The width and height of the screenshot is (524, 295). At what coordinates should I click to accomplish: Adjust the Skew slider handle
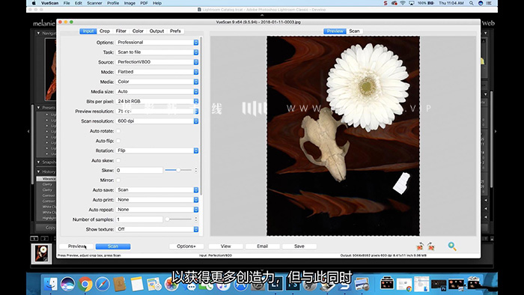[178, 170]
